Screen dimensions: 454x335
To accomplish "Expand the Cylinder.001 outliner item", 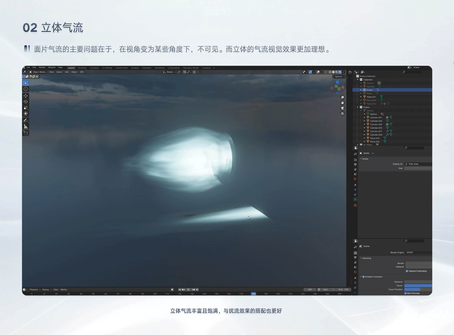I will [x=365, y=117].
